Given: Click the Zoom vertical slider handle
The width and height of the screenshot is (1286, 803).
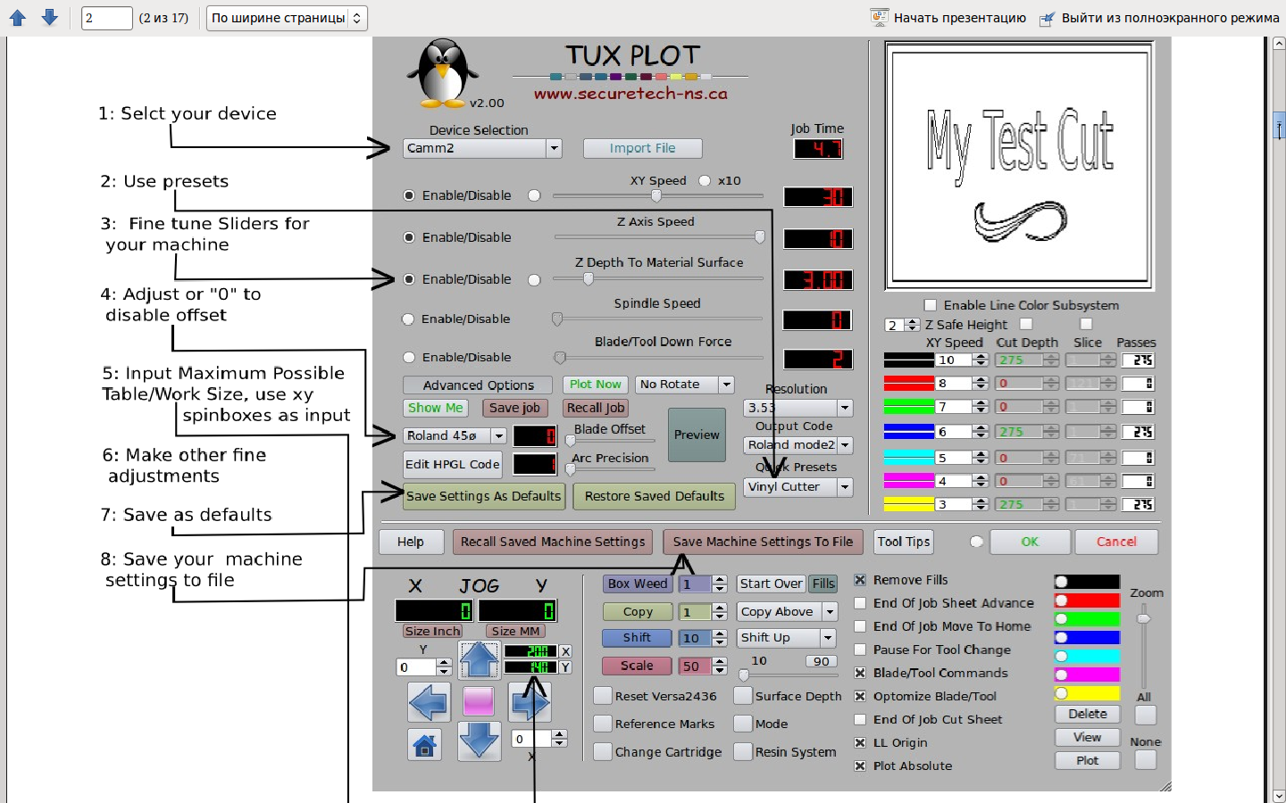Looking at the screenshot, I should [1143, 618].
